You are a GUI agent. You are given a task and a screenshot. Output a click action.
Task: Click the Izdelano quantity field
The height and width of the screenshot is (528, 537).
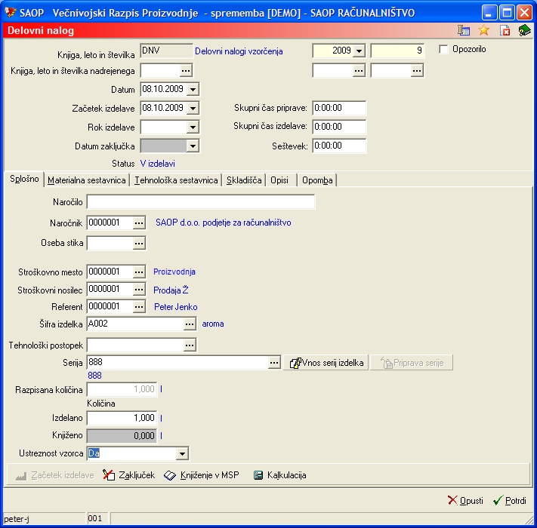122,418
